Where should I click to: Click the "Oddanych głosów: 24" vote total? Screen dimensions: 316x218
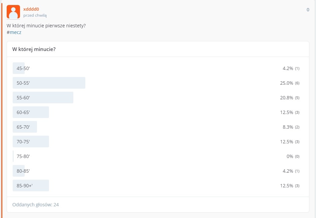(x=36, y=204)
